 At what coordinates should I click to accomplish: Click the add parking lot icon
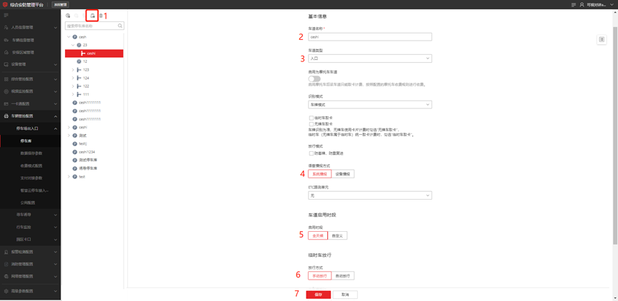coord(69,16)
